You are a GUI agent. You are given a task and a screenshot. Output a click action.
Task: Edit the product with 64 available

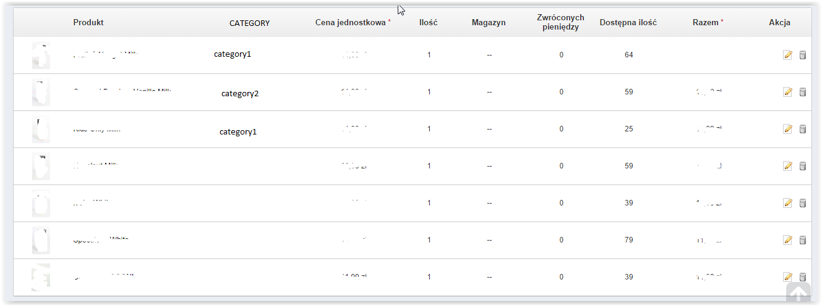point(787,55)
